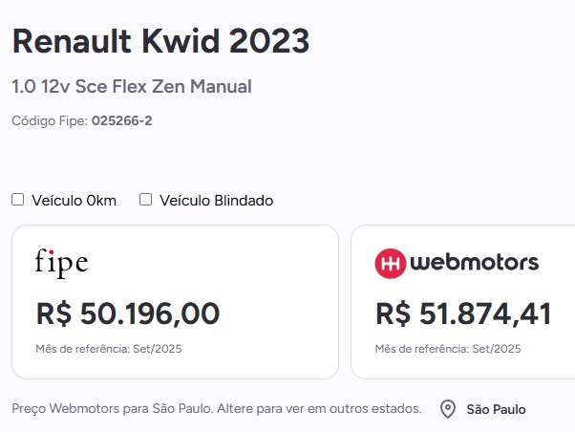This screenshot has width=575, height=432.
Task: Click the 'Código Fipe:' label
Action: (x=50, y=120)
